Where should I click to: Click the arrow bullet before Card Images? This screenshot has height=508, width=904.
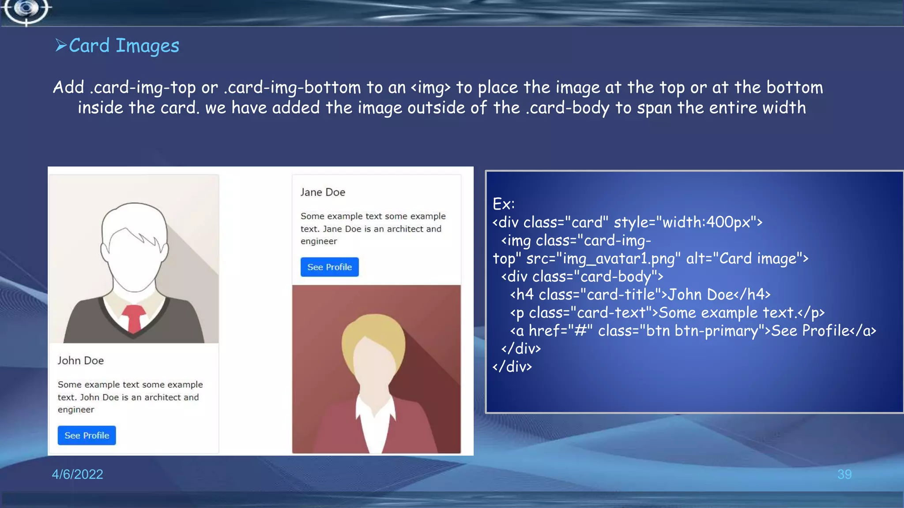(61, 45)
